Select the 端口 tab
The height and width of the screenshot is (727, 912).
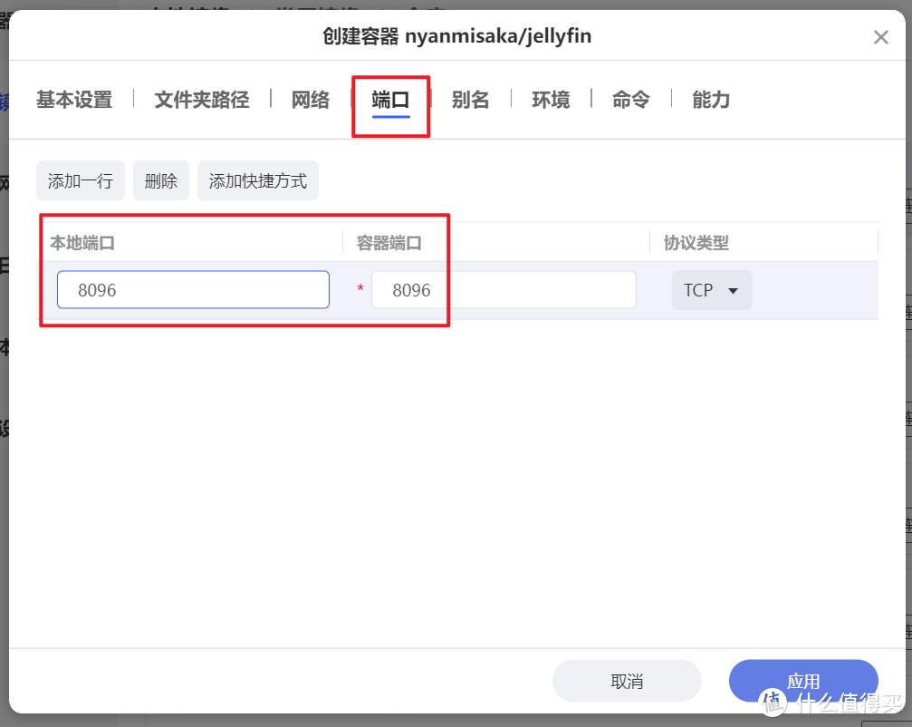click(x=390, y=100)
